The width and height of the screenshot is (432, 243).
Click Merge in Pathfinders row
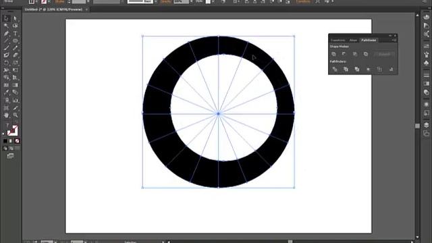coord(357,69)
